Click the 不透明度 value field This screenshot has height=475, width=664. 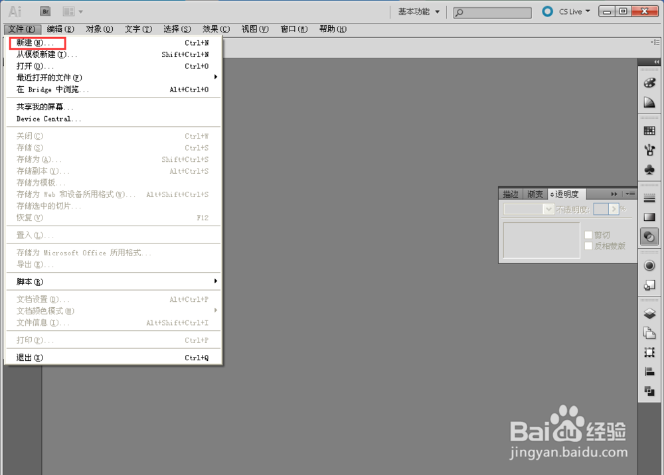601,209
